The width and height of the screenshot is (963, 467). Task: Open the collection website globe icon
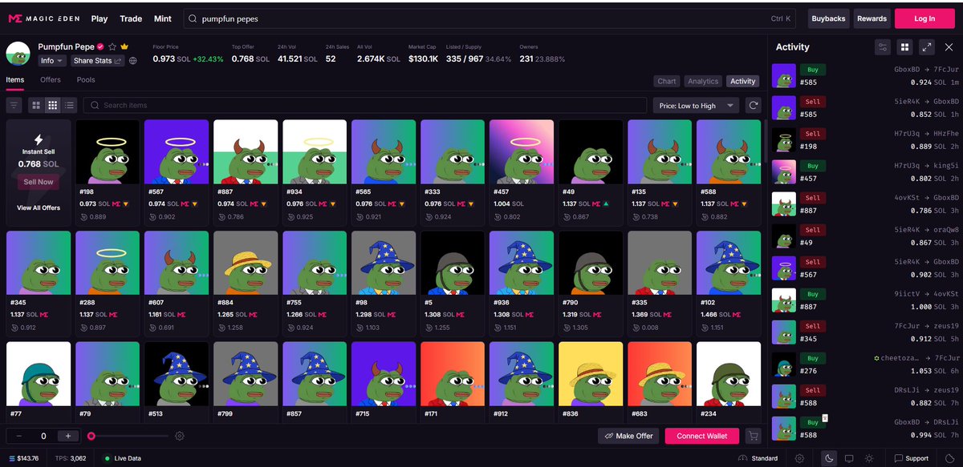click(x=132, y=61)
